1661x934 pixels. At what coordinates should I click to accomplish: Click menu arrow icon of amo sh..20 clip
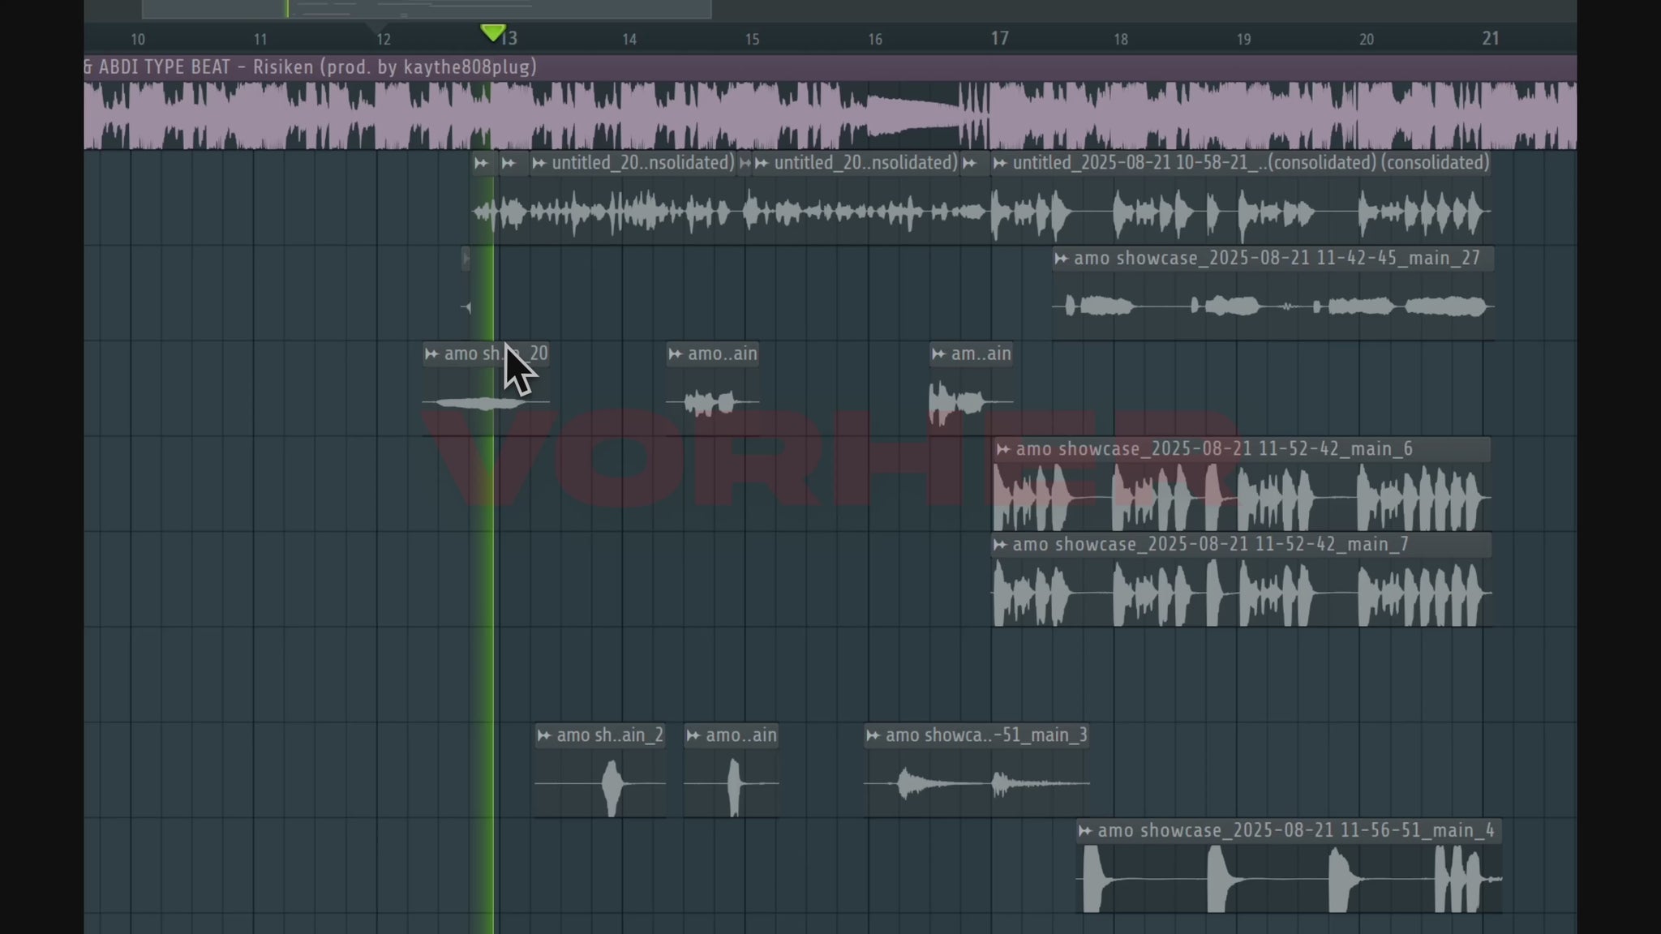[431, 354]
